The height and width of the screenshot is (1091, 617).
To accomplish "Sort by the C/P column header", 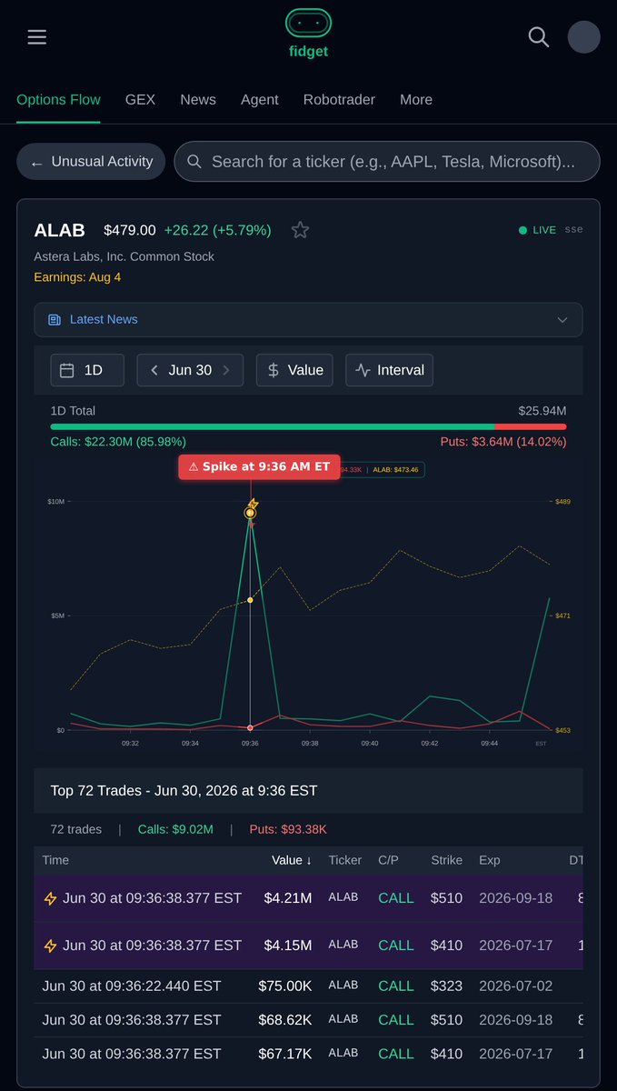I will coord(389,860).
